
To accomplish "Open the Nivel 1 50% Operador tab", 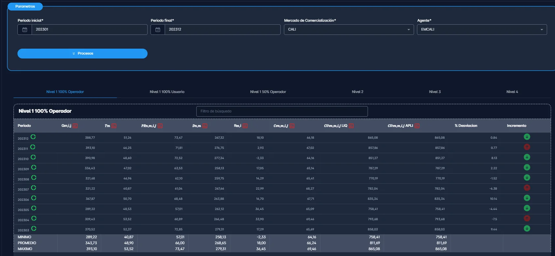I will [x=268, y=92].
